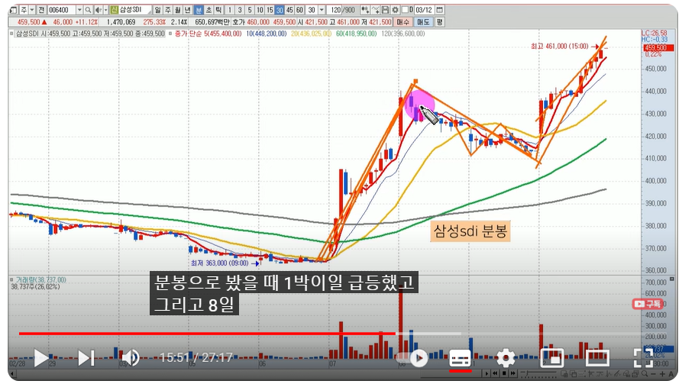Select the tick (틱) chart tab

pos(218,10)
